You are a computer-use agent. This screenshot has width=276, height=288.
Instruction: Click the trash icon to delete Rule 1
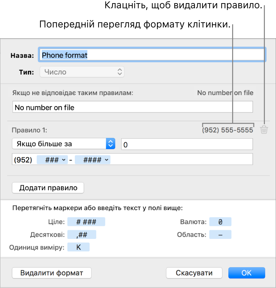[264, 130]
